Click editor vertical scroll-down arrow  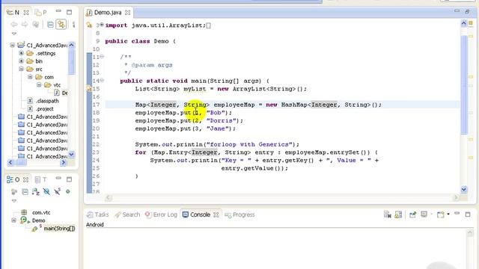464,189
